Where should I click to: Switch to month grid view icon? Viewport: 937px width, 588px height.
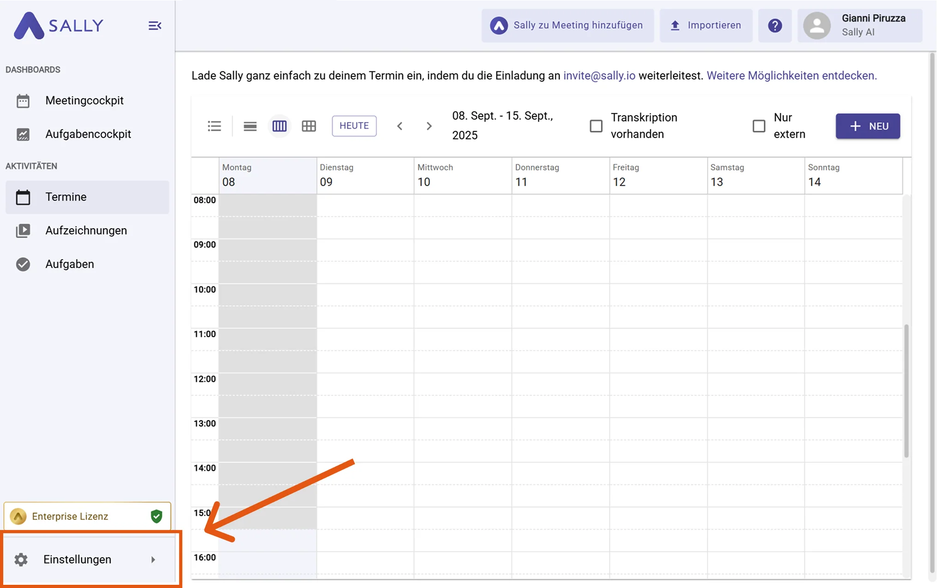point(309,126)
